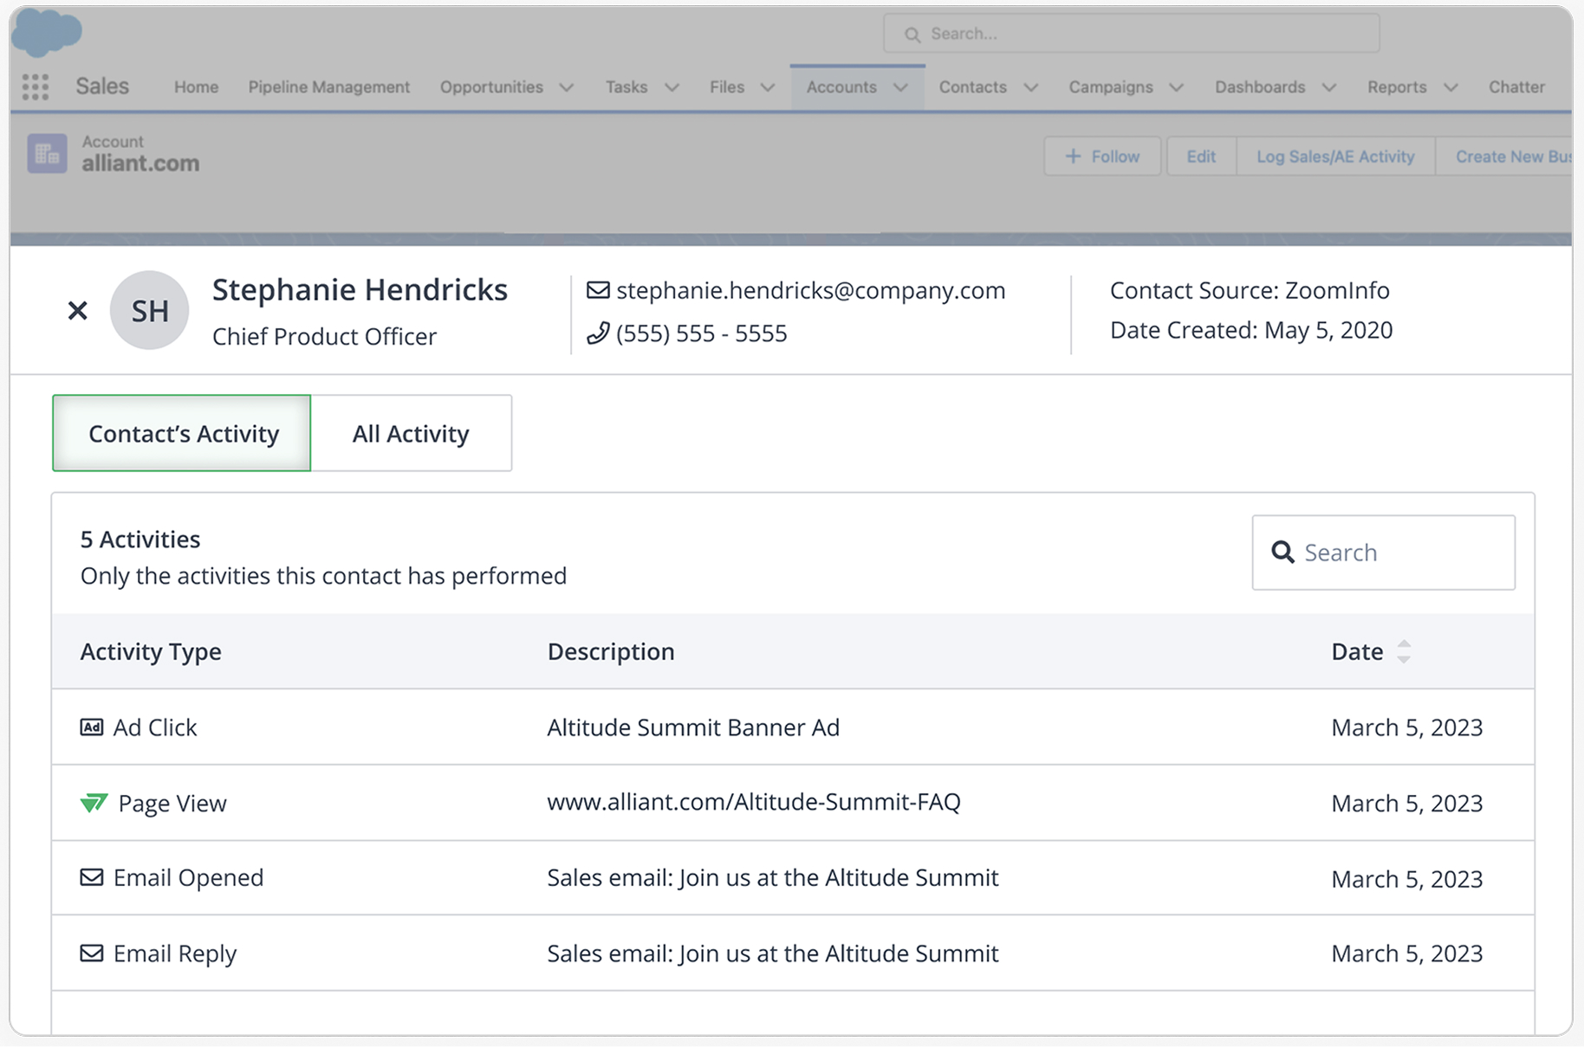This screenshot has width=1584, height=1047.
Task: Click the Email Opened envelope icon
Action: pyautogui.click(x=92, y=877)
